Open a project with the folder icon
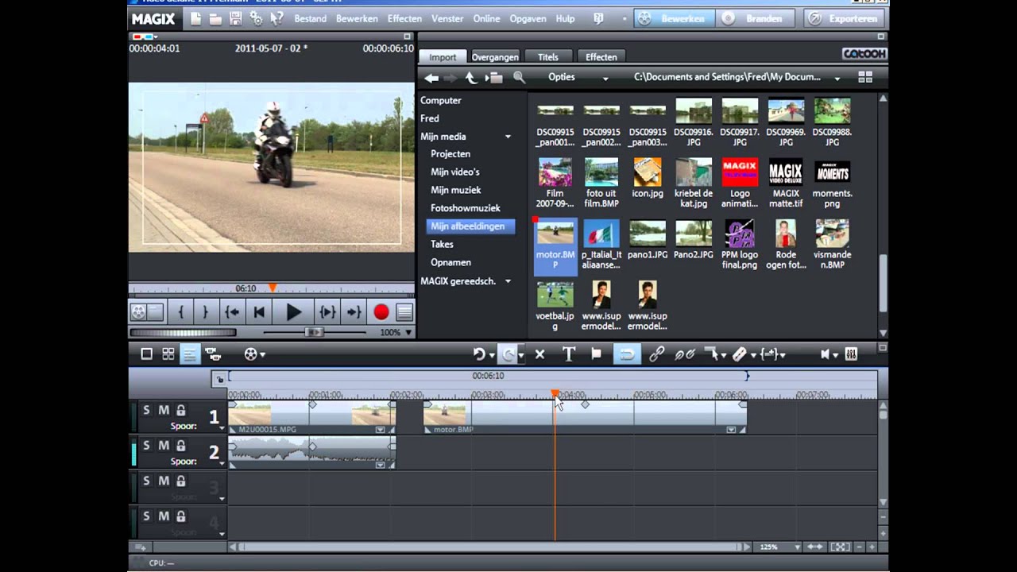The image size is (1017, 572). pos(215,18)
